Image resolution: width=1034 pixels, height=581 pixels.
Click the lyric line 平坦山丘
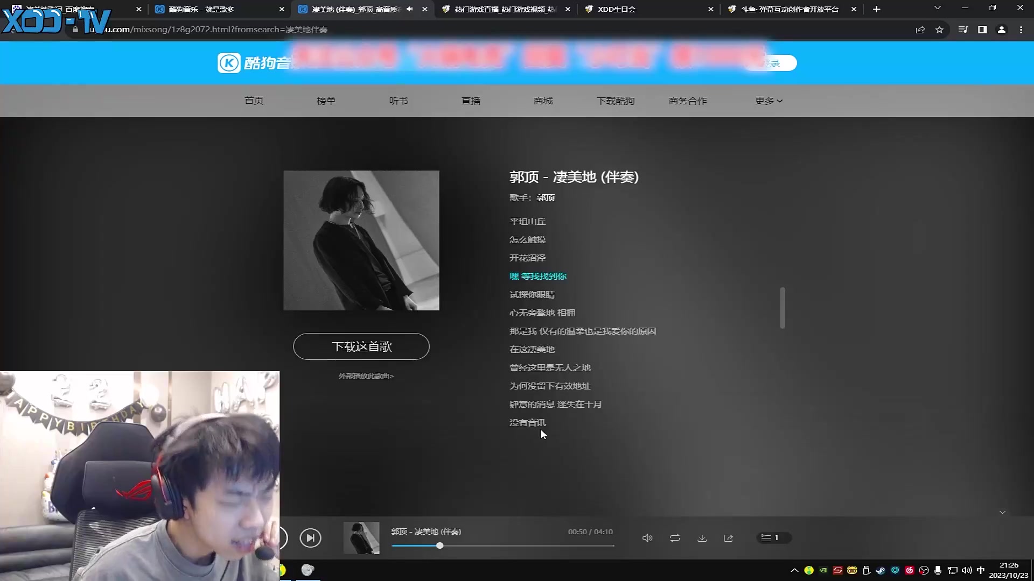(528, 221)
